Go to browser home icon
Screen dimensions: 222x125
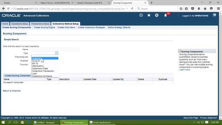[x=205, y=9]
